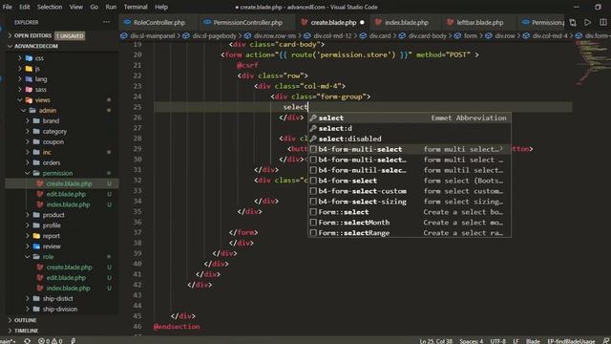Pick Form::select snippet suggestion
The width and height of the screenshot is (611, 344).
[410, 212]
